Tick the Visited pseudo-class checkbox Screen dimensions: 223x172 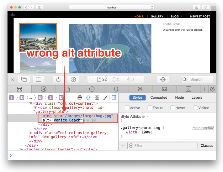[196, 108]
